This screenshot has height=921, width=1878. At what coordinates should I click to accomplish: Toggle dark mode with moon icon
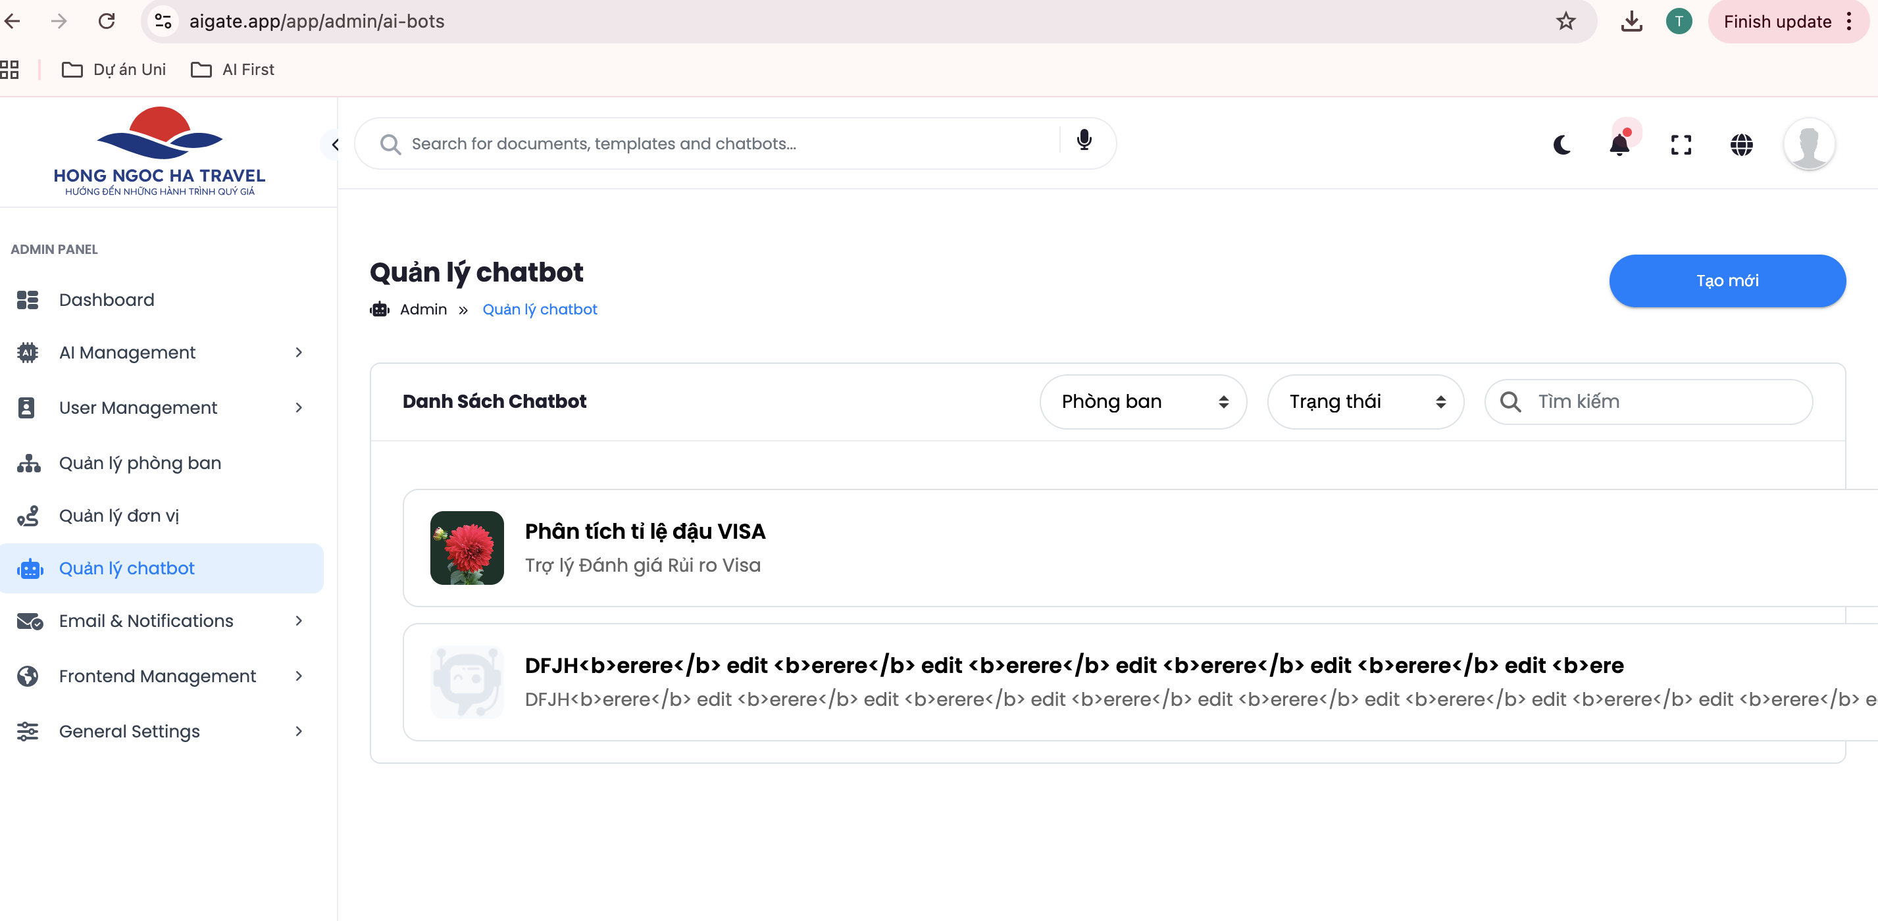tap(1561, 145)
